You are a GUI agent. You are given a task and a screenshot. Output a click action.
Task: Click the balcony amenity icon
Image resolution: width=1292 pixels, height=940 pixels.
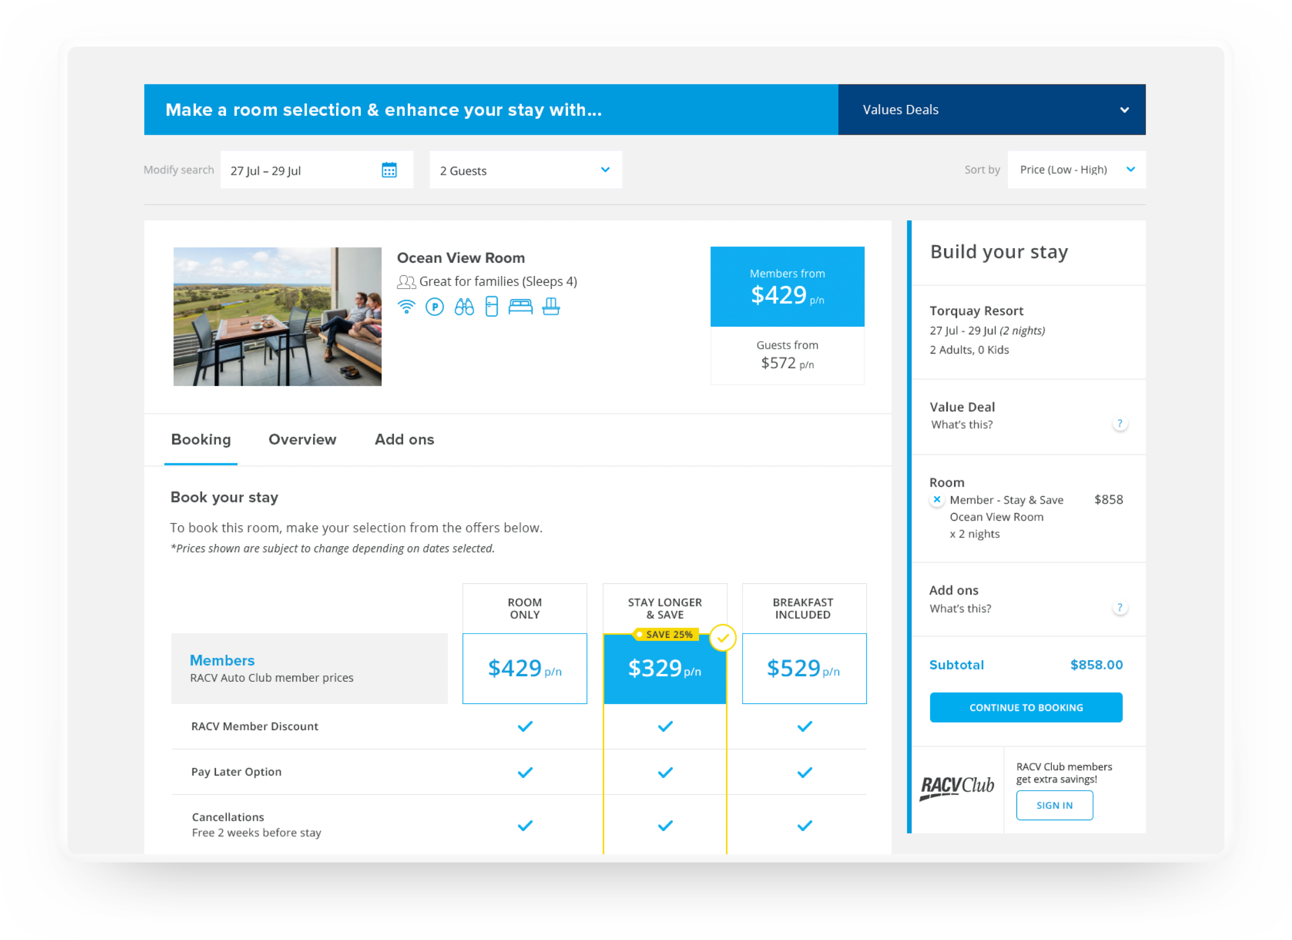pyautogui.click(x=551, y=307)
